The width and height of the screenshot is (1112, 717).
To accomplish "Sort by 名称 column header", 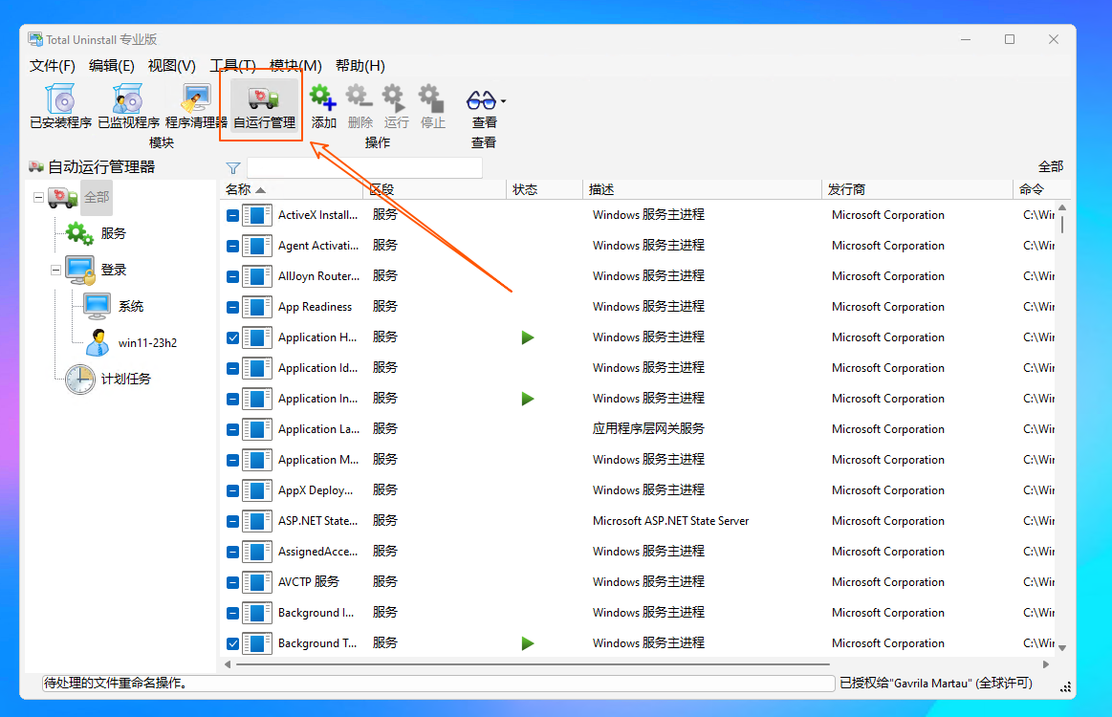I will 293,189.
